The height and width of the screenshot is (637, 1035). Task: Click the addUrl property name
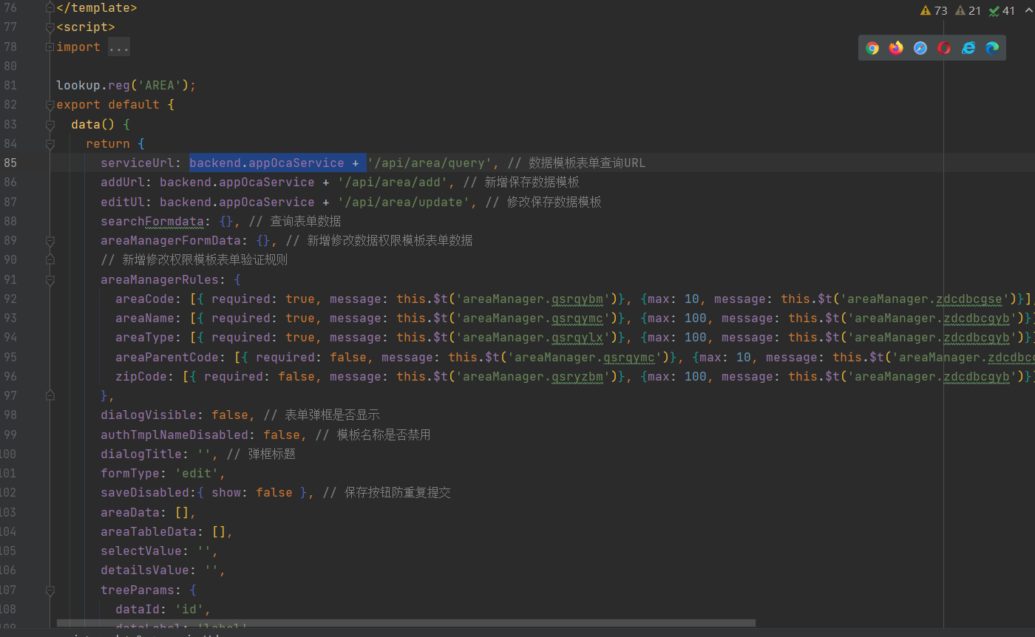123,182
